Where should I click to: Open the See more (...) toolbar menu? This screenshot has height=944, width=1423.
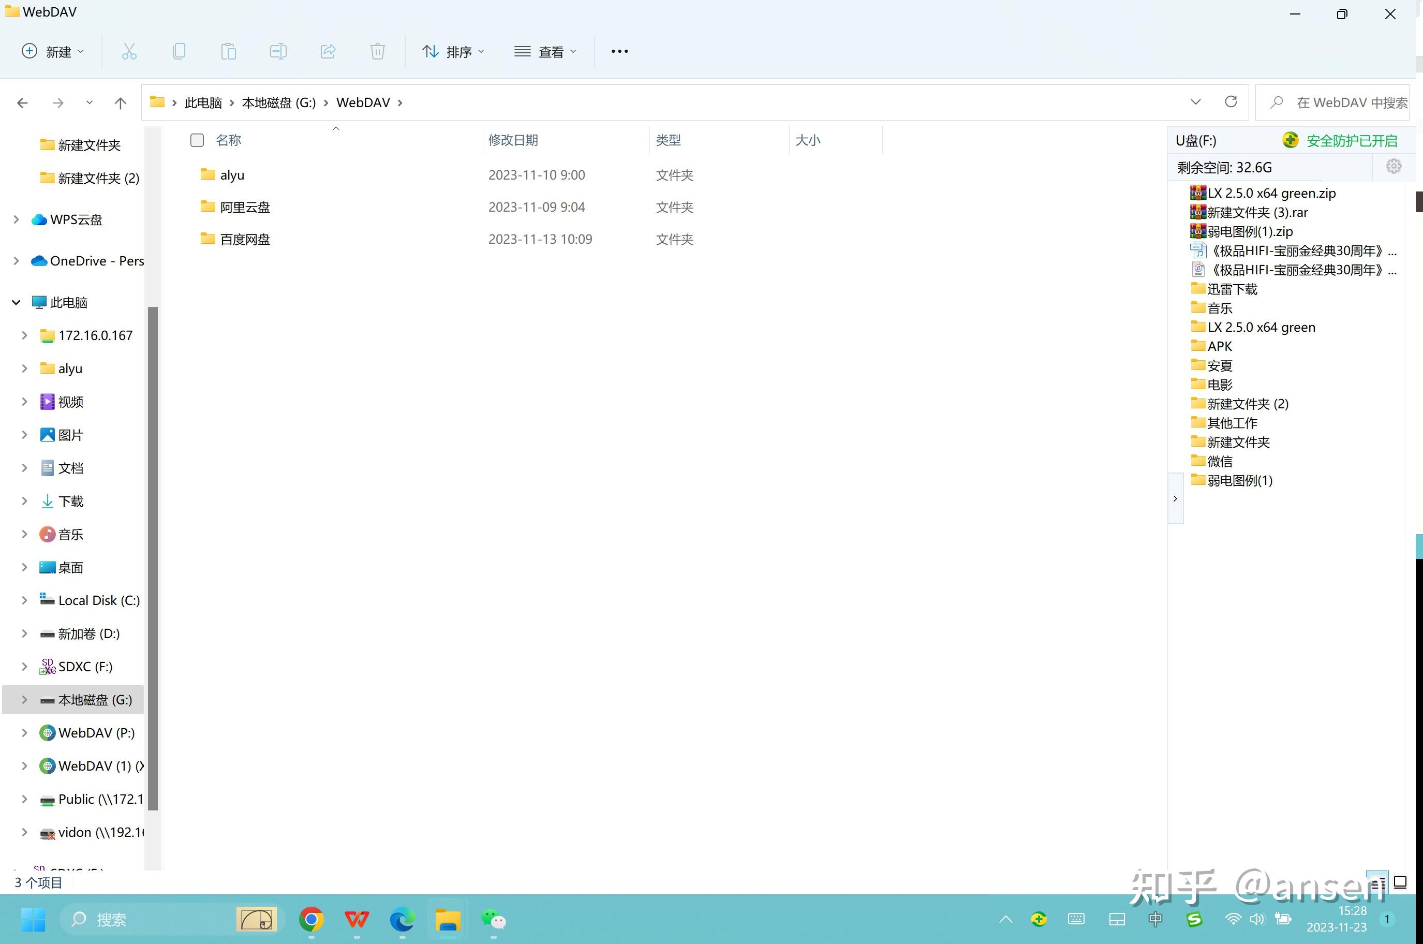(619, 51)
